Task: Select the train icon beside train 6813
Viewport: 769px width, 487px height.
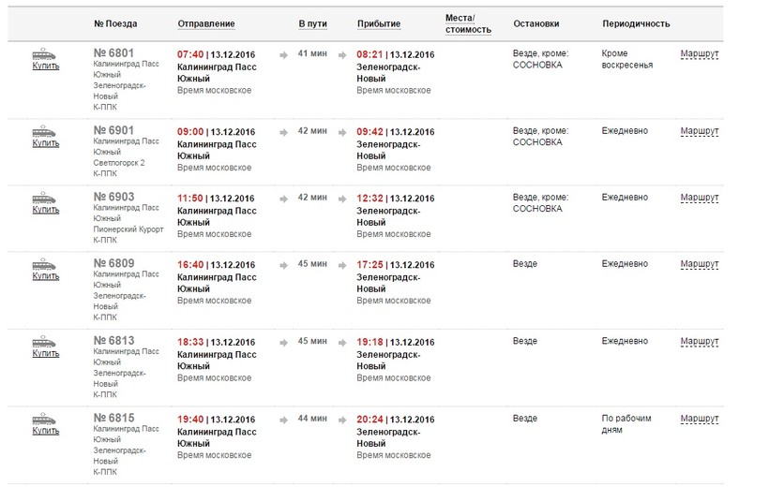Action: point(45,341)
